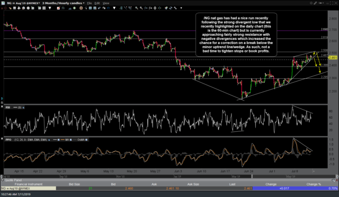Click the four-pane grid layout icon

coord(44,8)
